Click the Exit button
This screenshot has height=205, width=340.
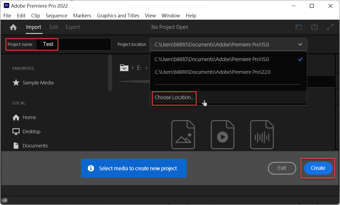tap(282, 168)
